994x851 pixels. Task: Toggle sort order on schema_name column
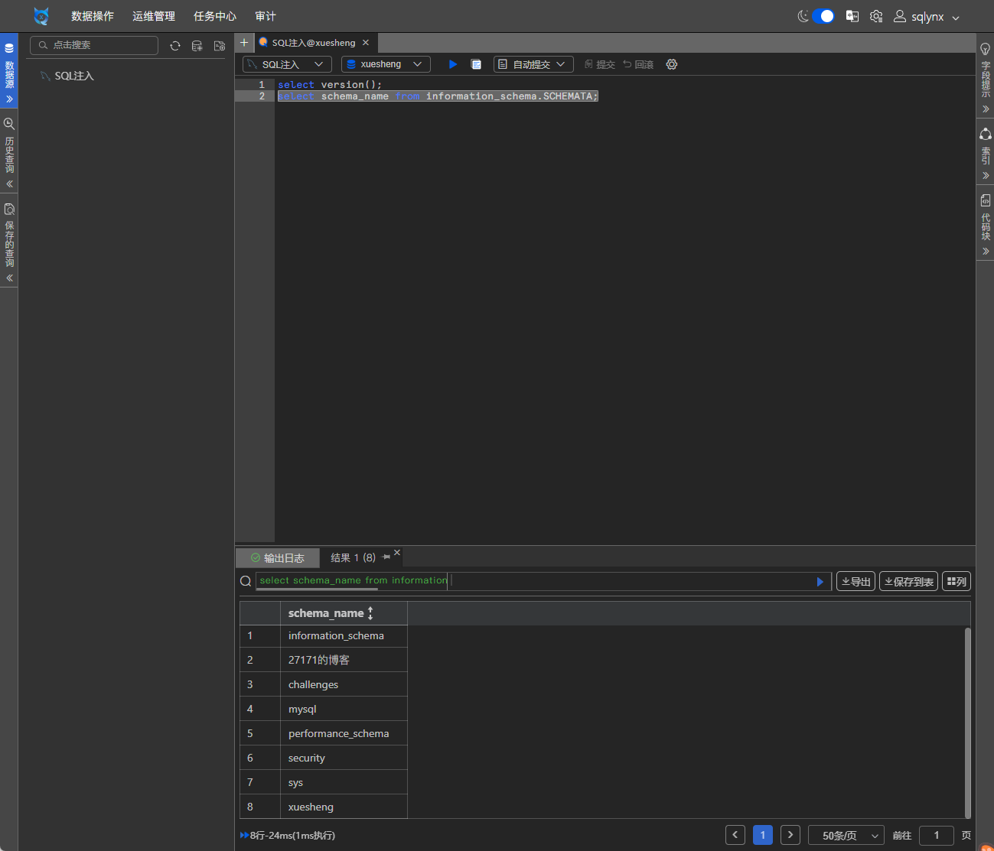tap(370, 613)
